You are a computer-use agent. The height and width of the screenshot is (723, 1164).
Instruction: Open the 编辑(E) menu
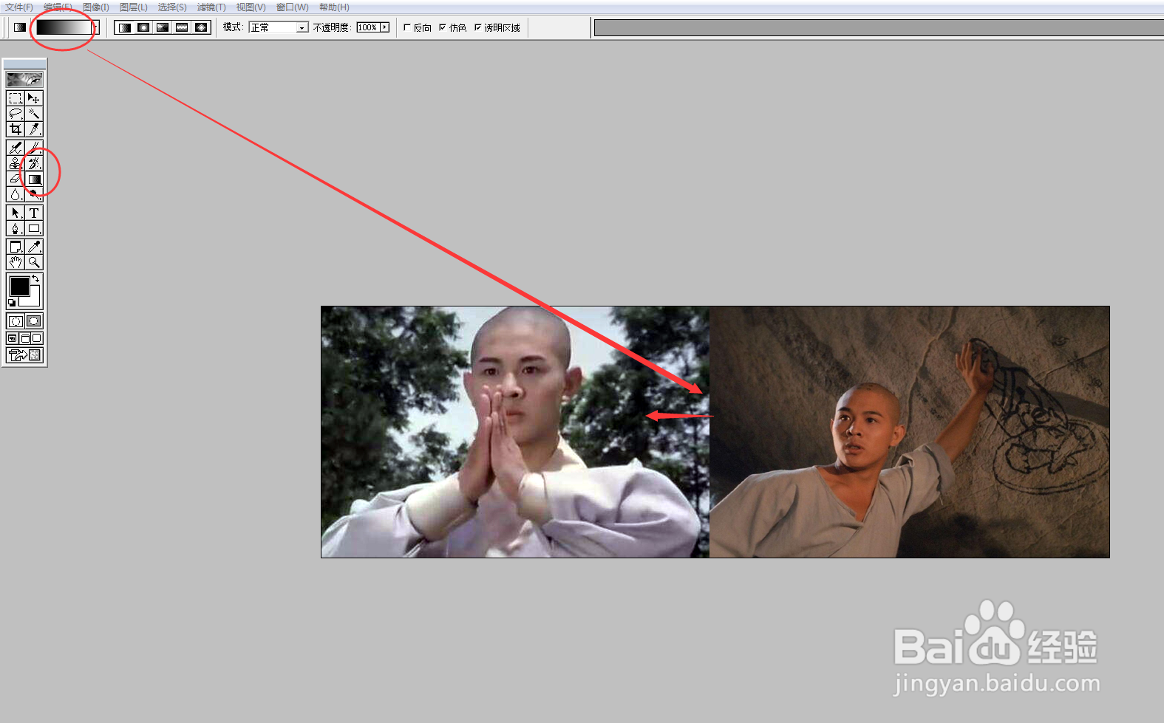pyautogui.click(x=58, y=7)
